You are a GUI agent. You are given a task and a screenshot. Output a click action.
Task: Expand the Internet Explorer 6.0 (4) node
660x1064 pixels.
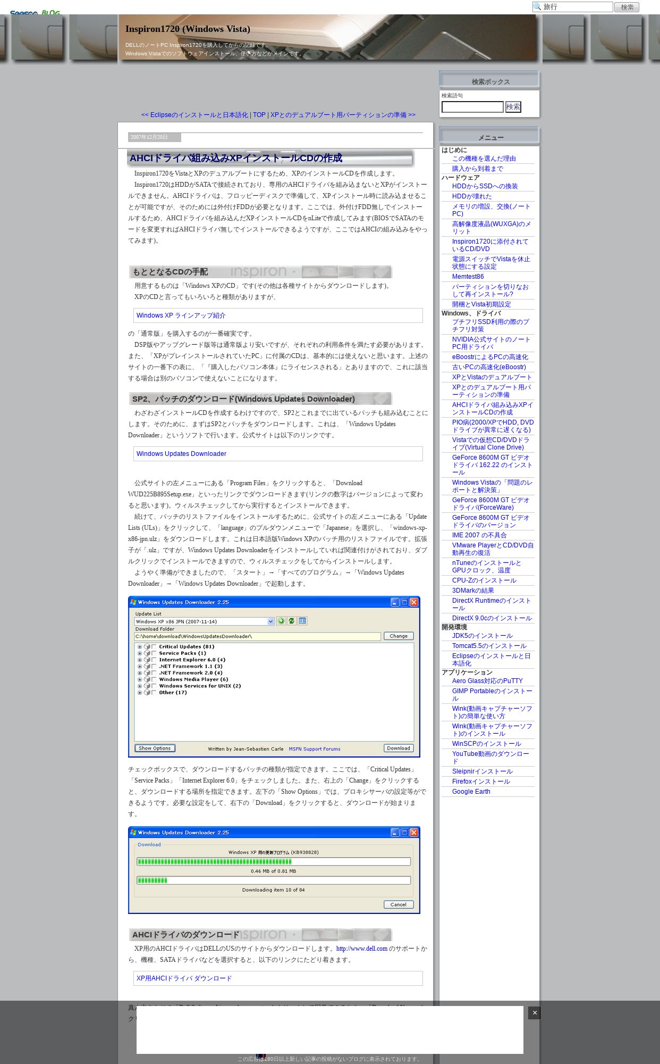(140, 660)
